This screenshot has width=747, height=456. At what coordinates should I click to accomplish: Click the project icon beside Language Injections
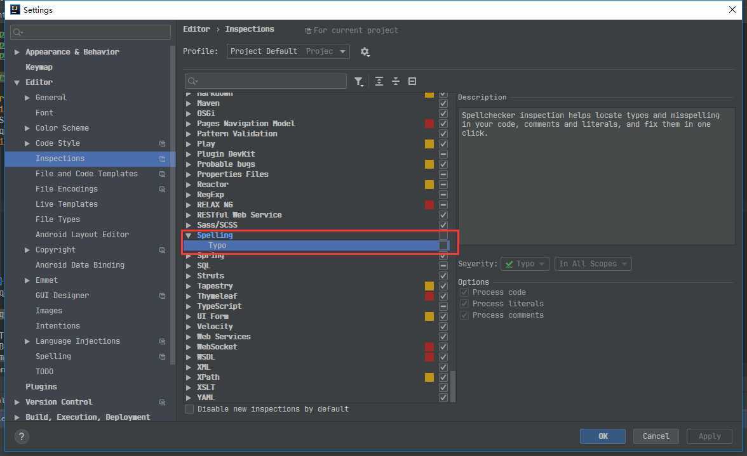(162, 341)
